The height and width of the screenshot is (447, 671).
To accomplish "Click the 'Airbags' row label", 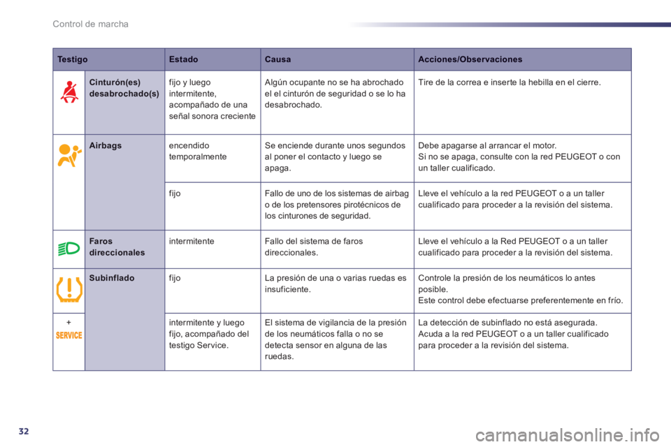I will pyautogui.click(x=106, y=145).
